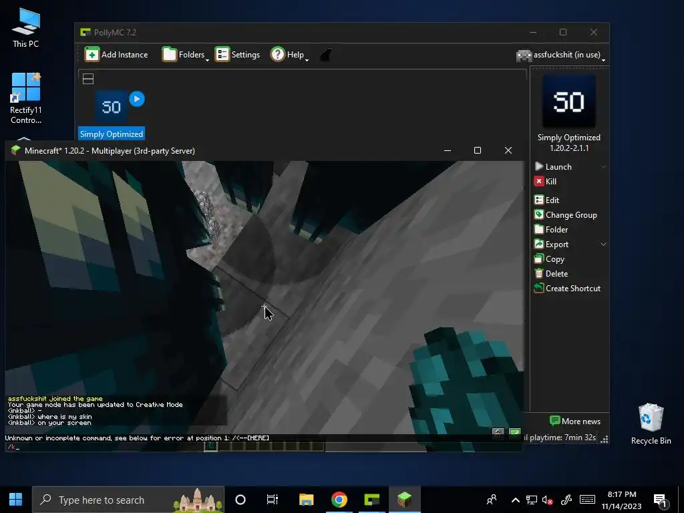Click the network icon in tray
The width and height of the screenshot is (684, 513).
(x=531, y=500)
